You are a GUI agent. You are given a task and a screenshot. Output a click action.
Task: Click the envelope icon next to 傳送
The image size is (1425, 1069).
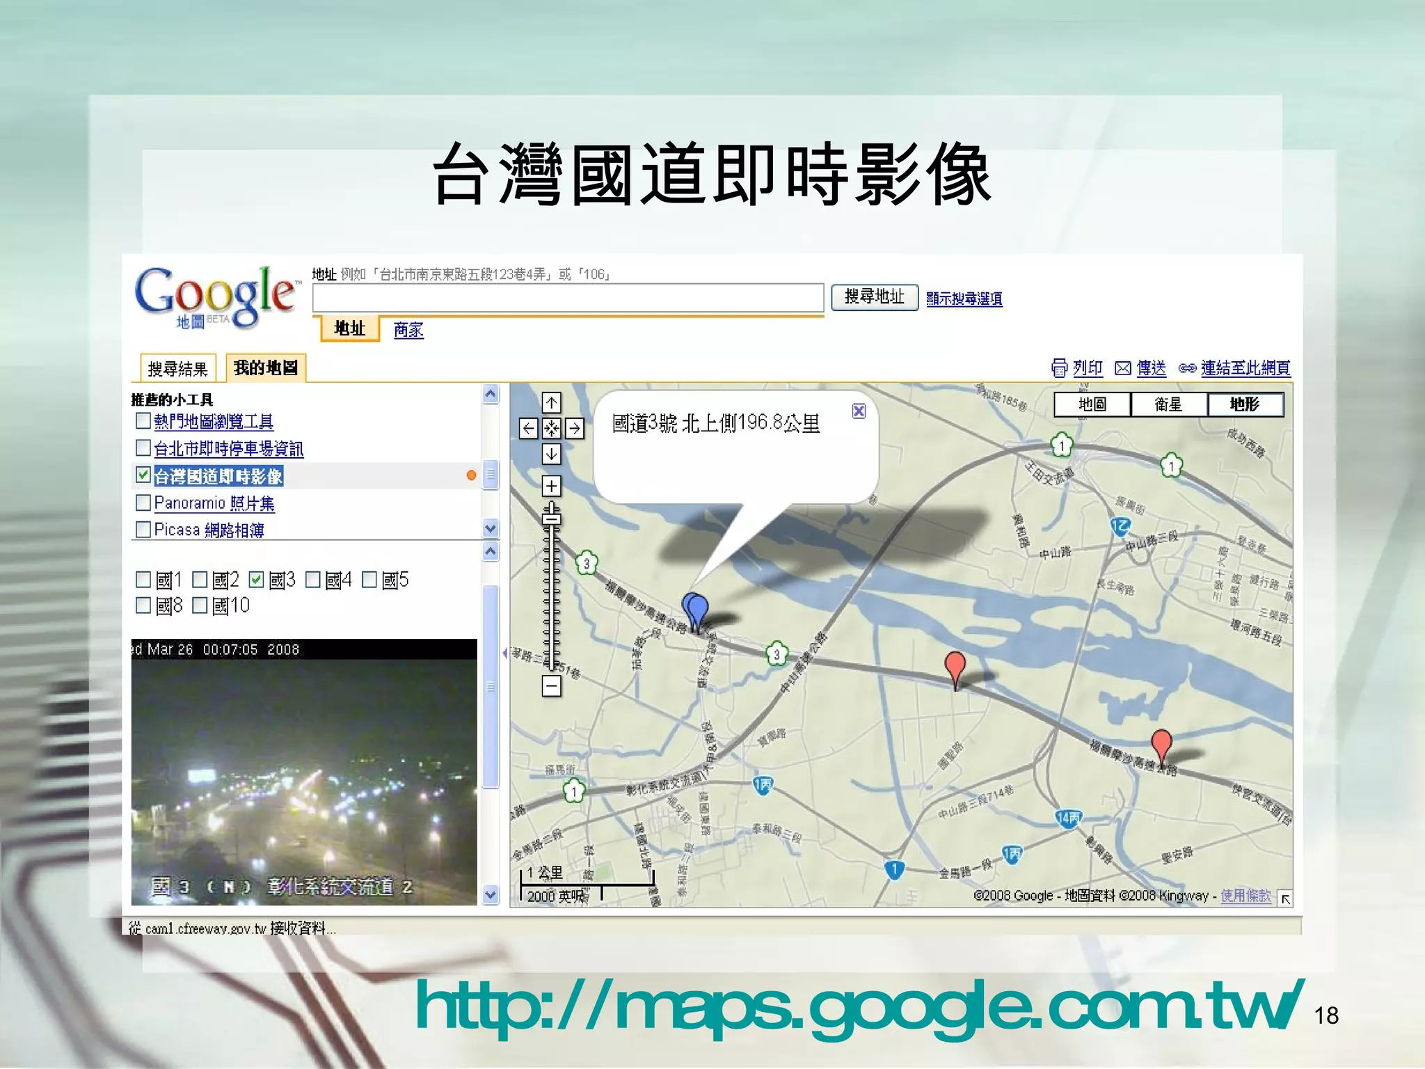[1123, 368]
